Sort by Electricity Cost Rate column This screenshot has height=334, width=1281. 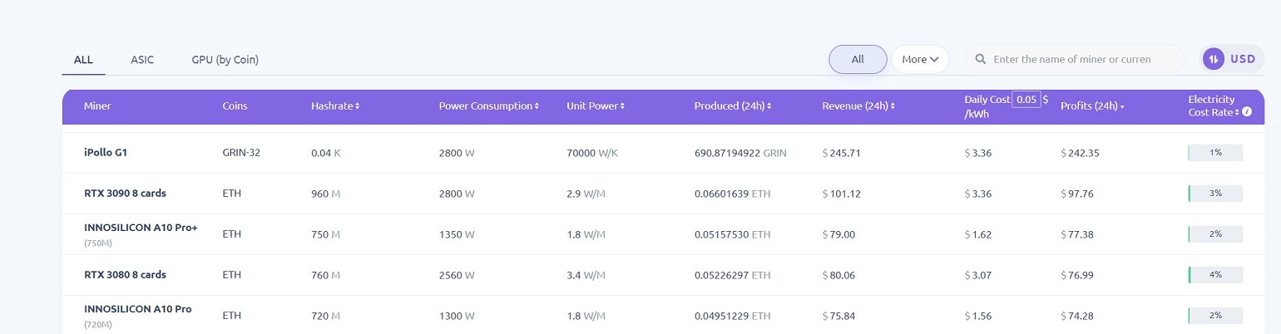click(x=1214, y=106)
